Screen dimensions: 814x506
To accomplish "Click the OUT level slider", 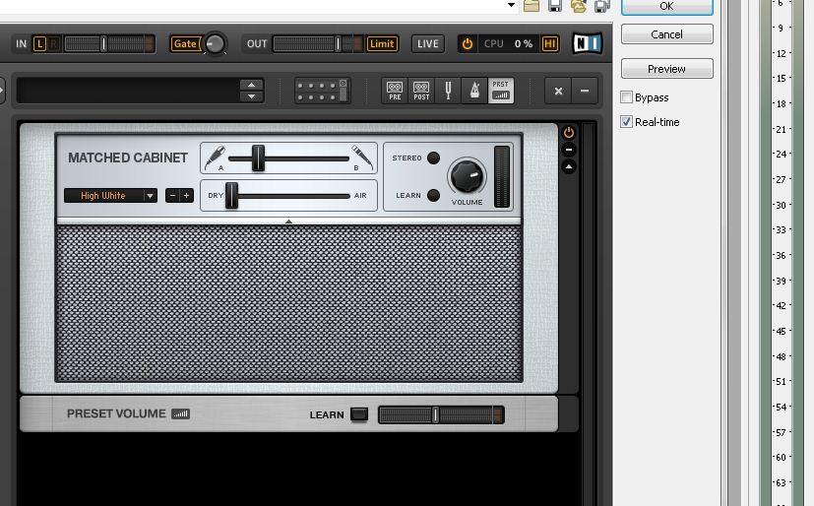I will pyautogui.click(x=318, y=44).
